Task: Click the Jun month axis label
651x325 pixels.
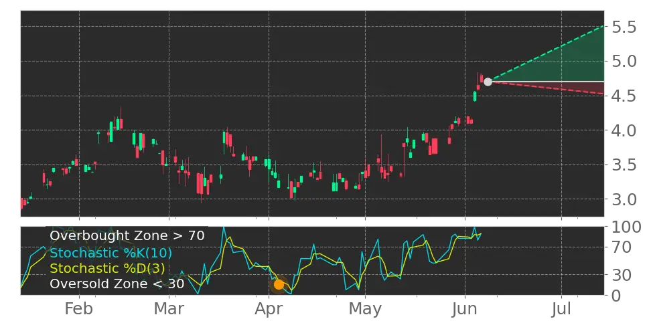Action: point(465,309)
